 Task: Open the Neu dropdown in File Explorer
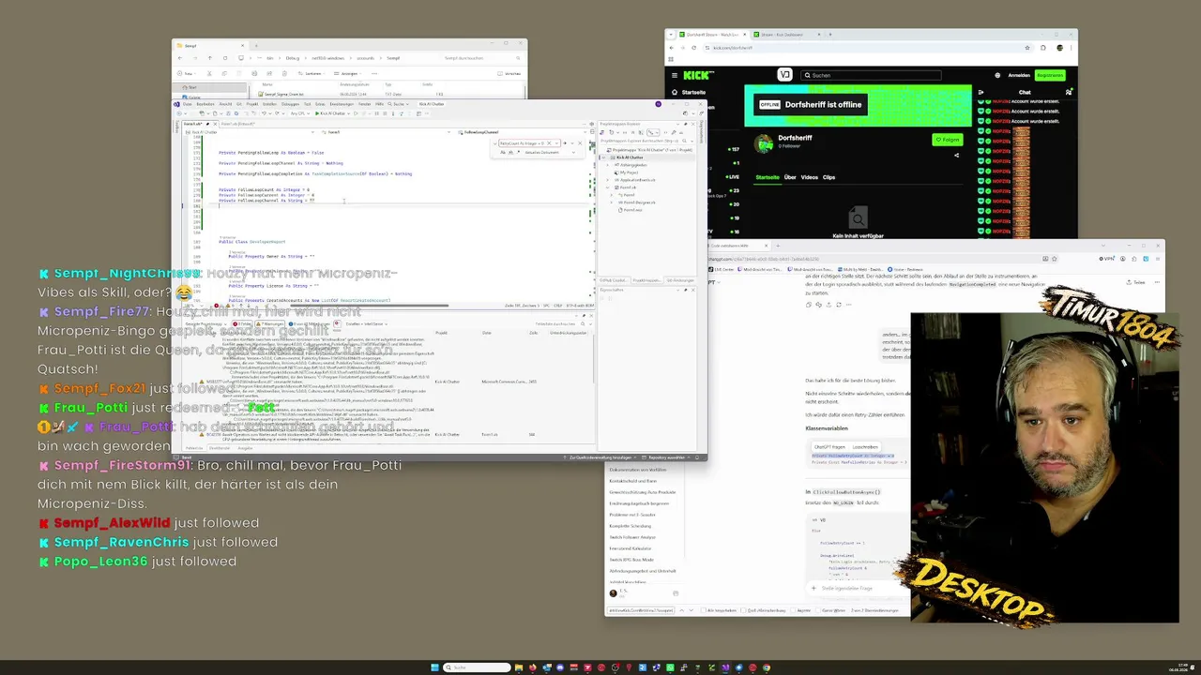click(187, 73)
